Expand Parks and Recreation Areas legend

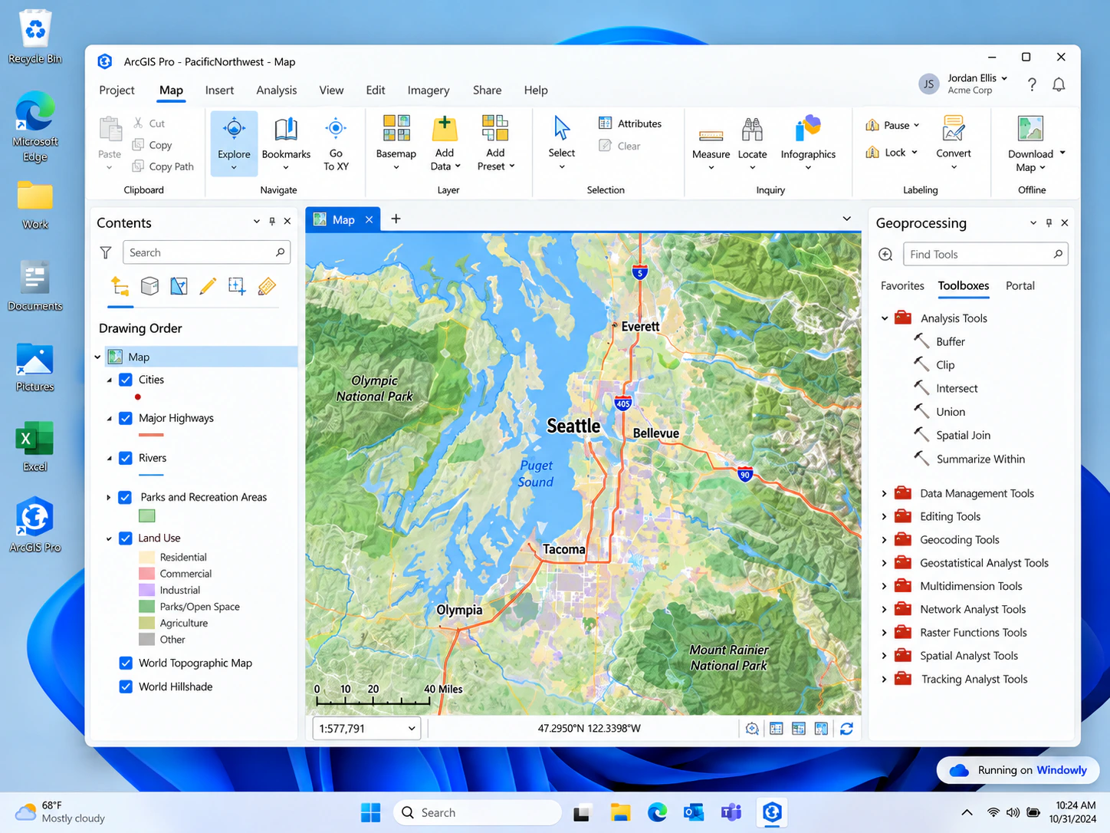pyautogui.click(x=109, y=497)
